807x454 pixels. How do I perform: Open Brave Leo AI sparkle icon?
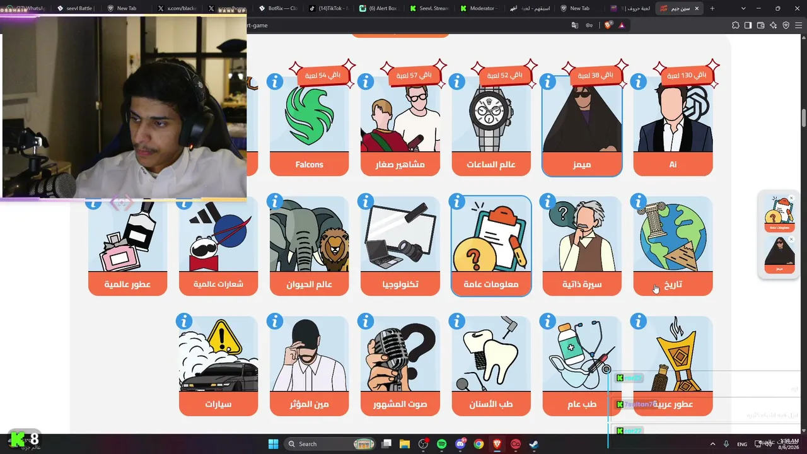[774, 25]
